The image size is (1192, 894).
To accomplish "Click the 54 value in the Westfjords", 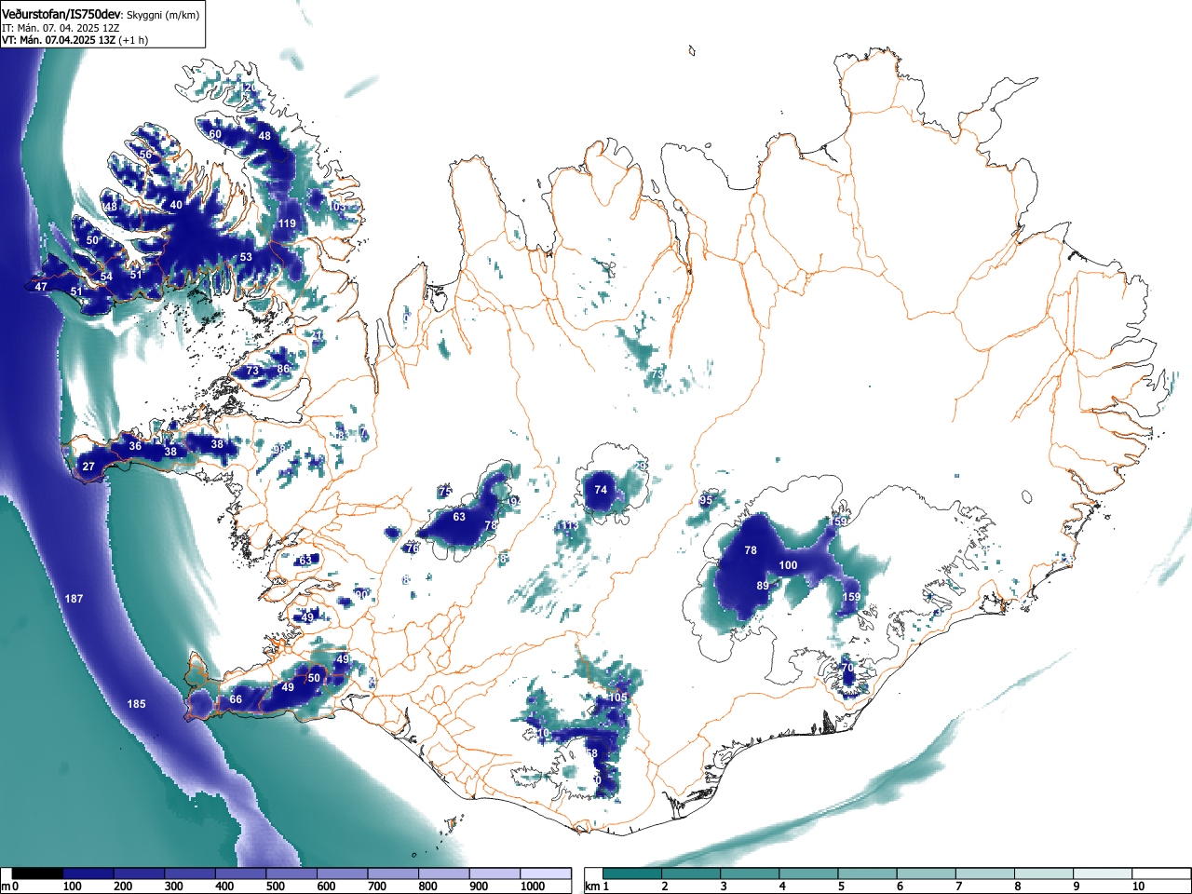I will 106,277.
